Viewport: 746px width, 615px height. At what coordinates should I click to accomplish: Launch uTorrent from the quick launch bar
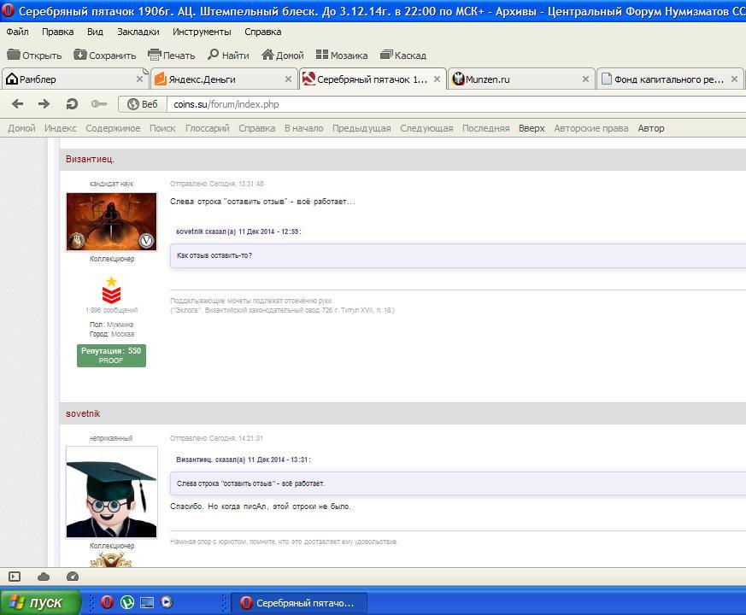tap(127, 603)
